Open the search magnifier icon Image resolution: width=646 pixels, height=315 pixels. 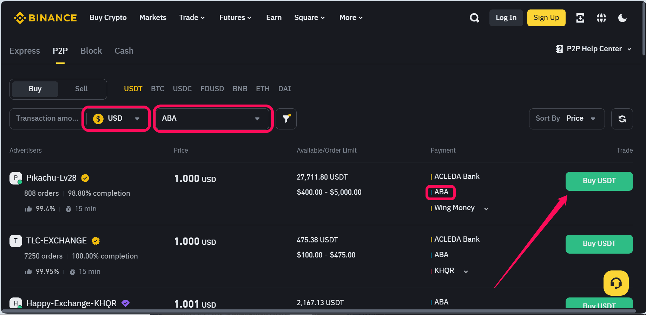click(474, 18)
